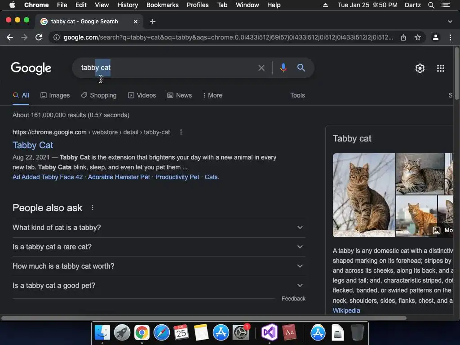Open Chrome three-dot menu
The height and width of the screenshot is (345, 460).
pyautogui.click(x=450, y=37)
